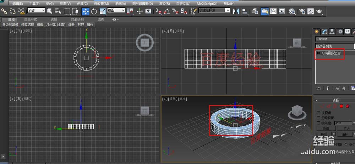
Task: Click the Unlink Selection icon
Action: 13,11
